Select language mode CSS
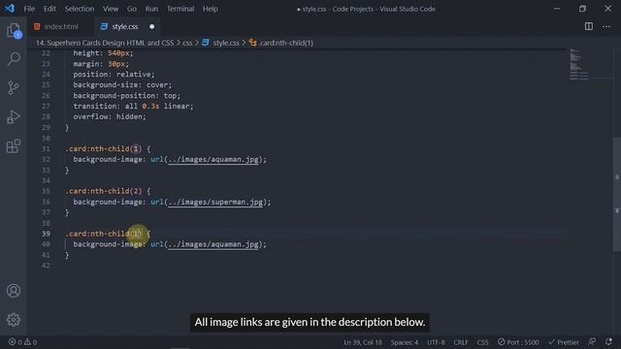 coord(482,342)
